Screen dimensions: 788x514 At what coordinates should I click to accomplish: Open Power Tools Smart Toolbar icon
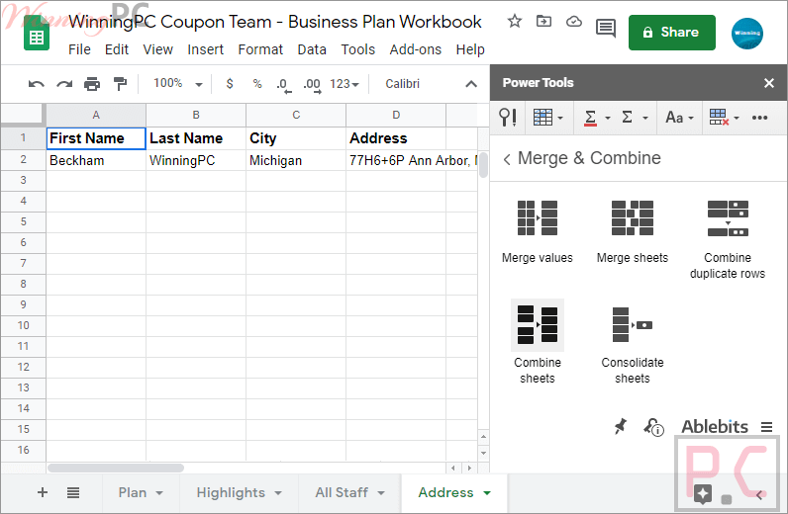508,118
